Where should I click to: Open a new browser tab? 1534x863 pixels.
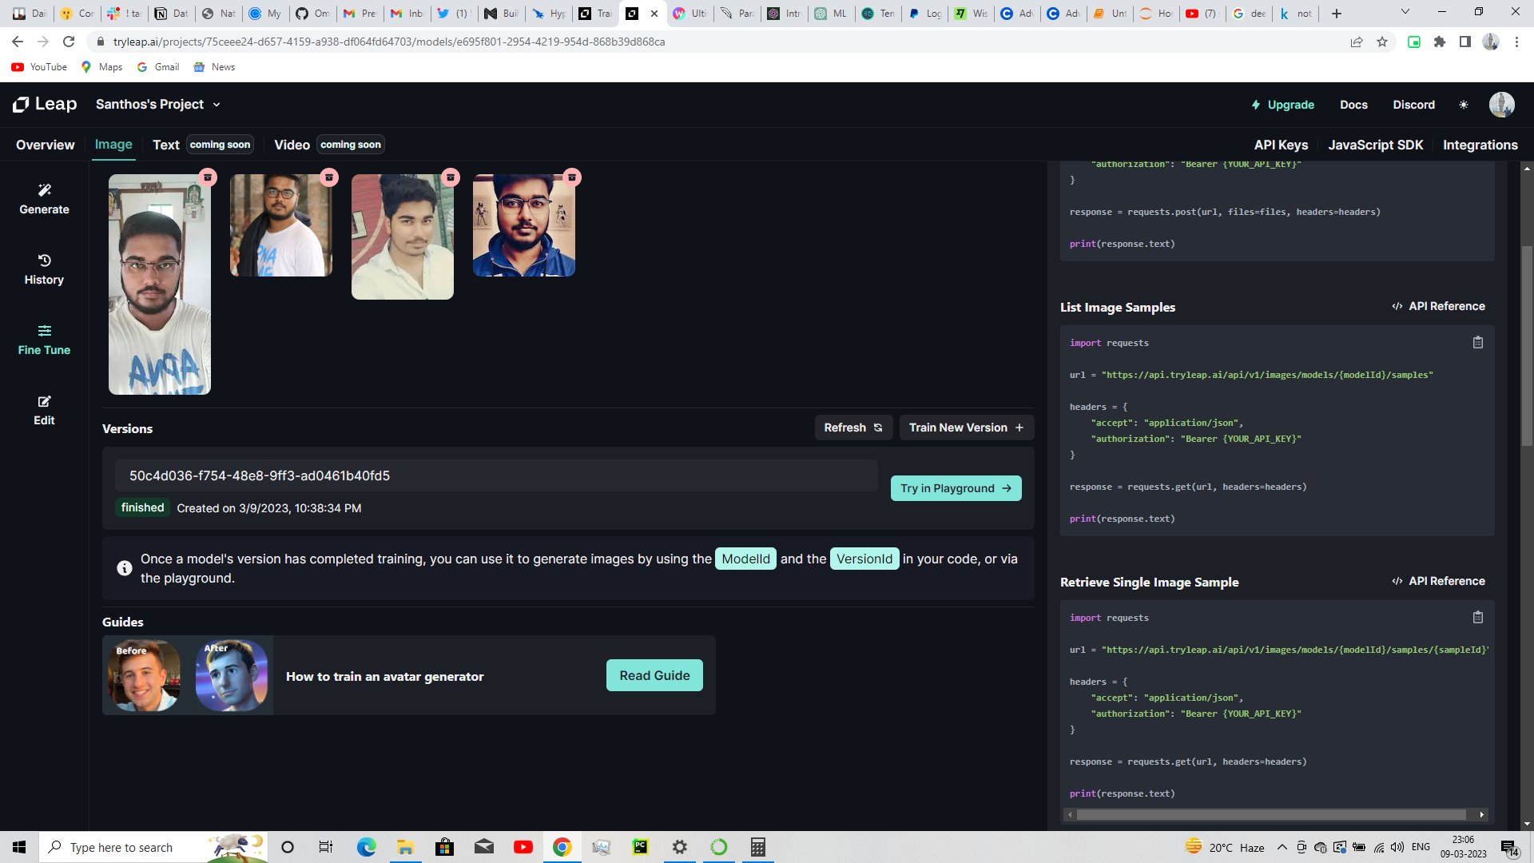[1337, 14]
